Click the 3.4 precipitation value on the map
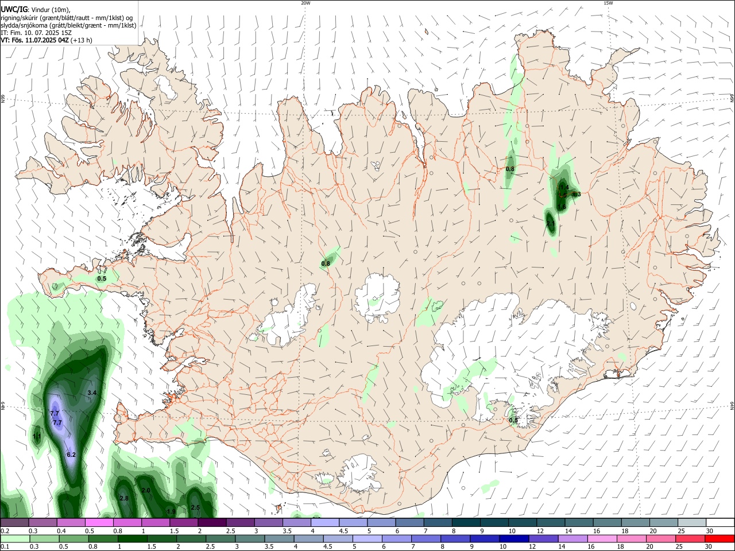 92,393
